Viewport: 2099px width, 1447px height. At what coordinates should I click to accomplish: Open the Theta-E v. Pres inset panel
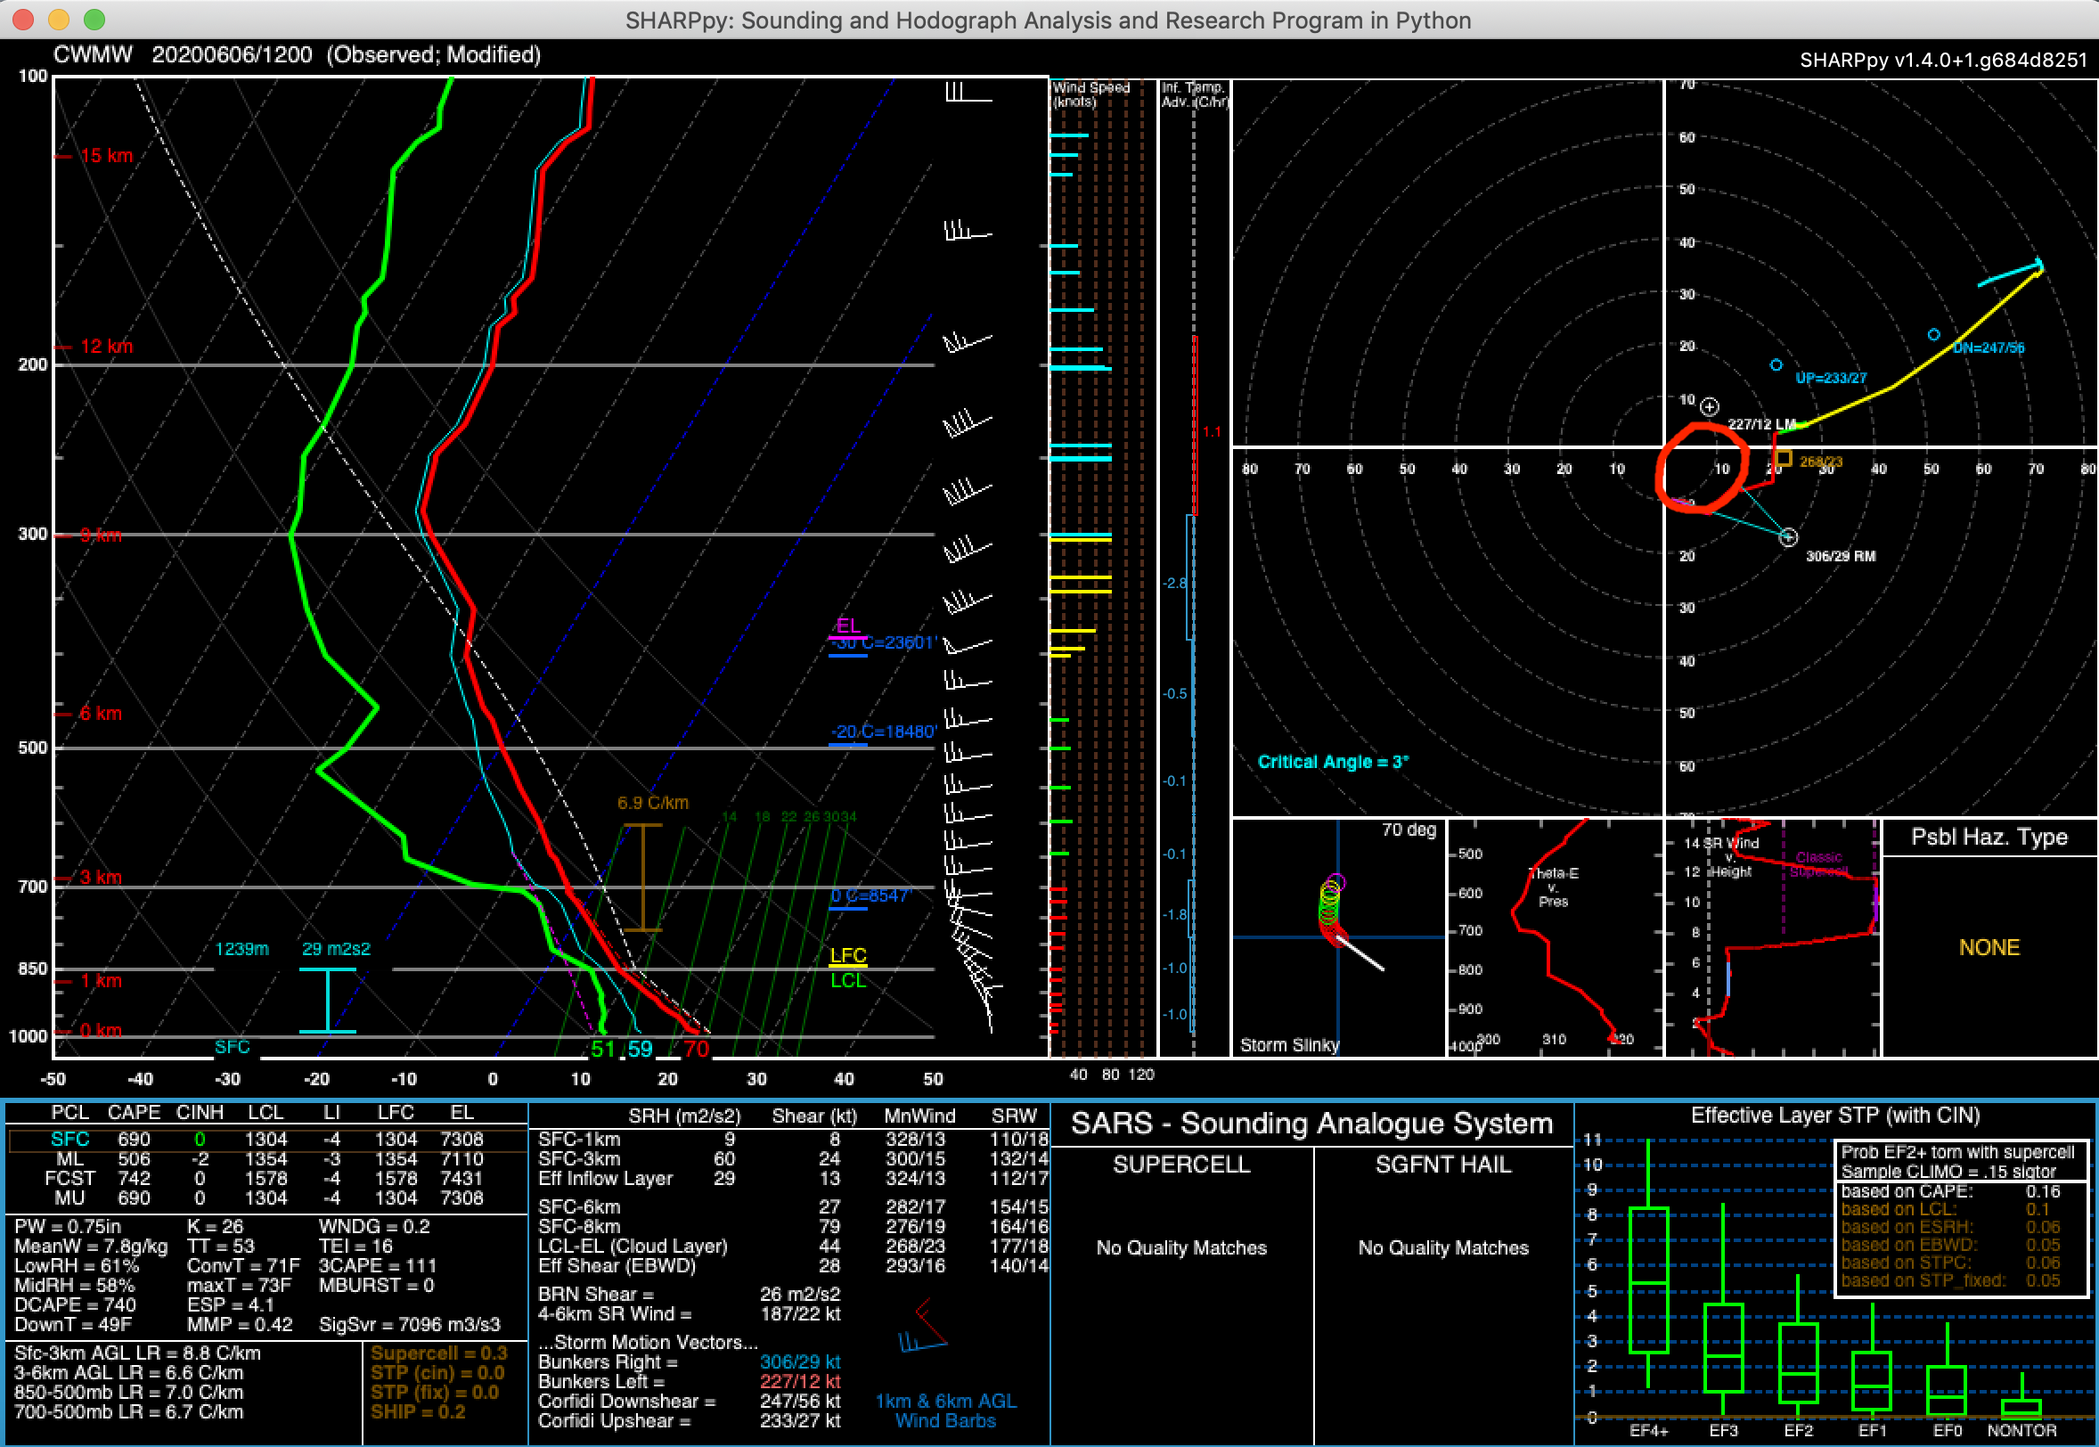pyautogui.click(x=1556, y=936)
